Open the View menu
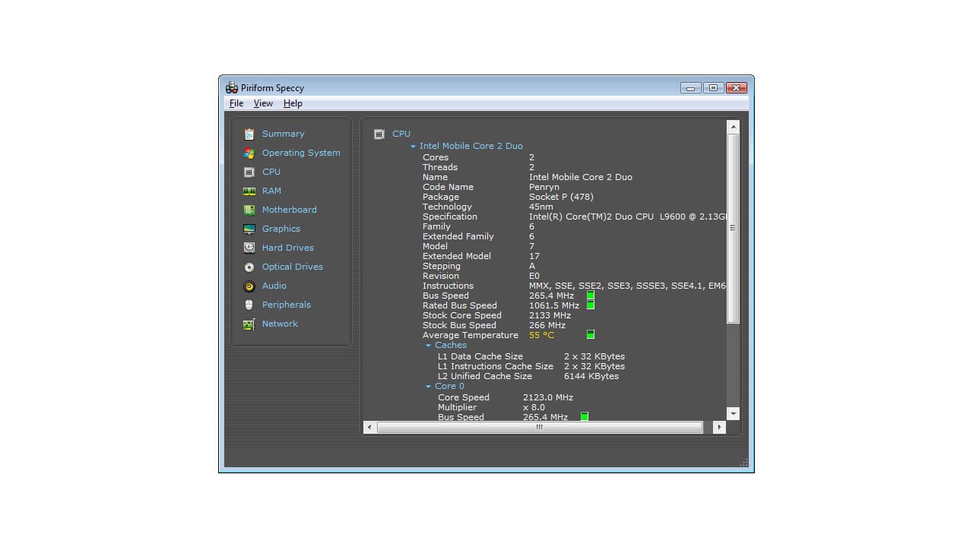The height and width of the screenshot is (547, 973). pos(263,103)
